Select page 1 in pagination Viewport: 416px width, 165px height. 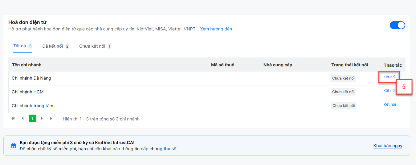(32, 119)
